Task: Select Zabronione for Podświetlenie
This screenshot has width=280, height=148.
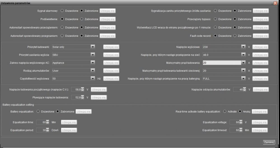Action: (x=82, y=19)
